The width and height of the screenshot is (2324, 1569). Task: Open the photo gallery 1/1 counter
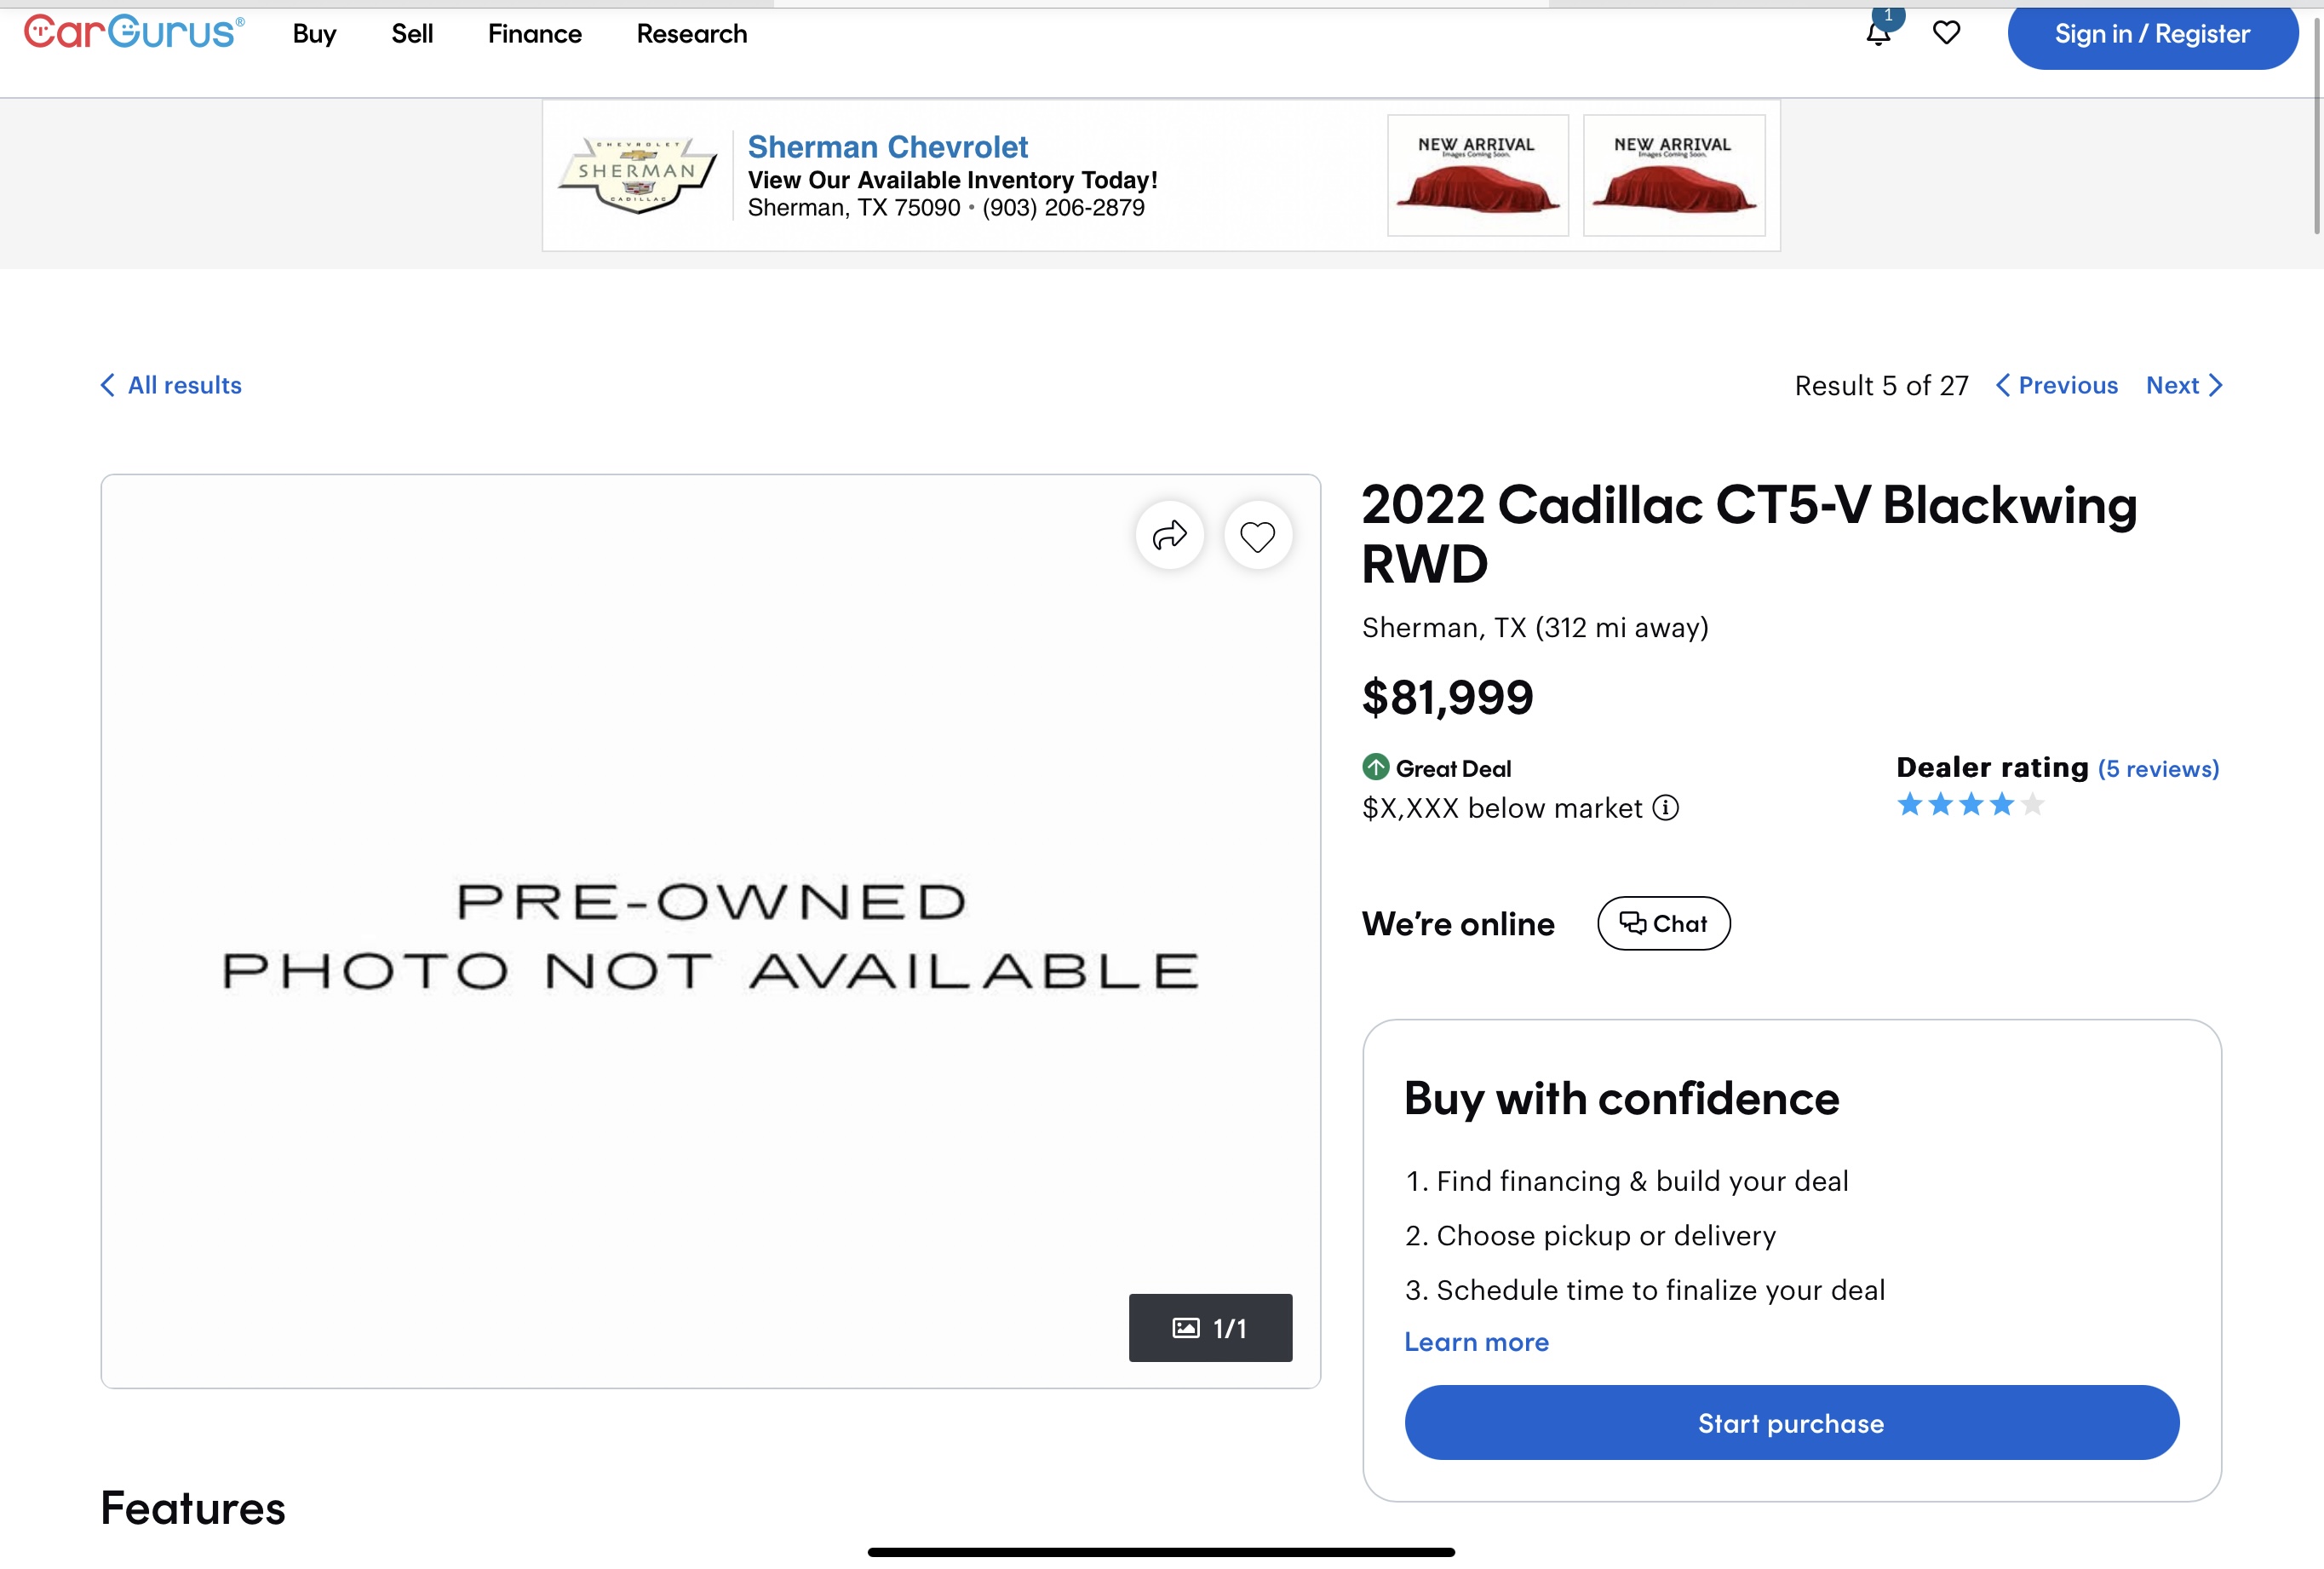pos(1210,1327)
